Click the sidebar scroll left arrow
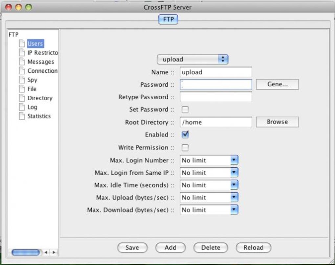The width and height of the screenshot is (335, 265). (46, 253)
